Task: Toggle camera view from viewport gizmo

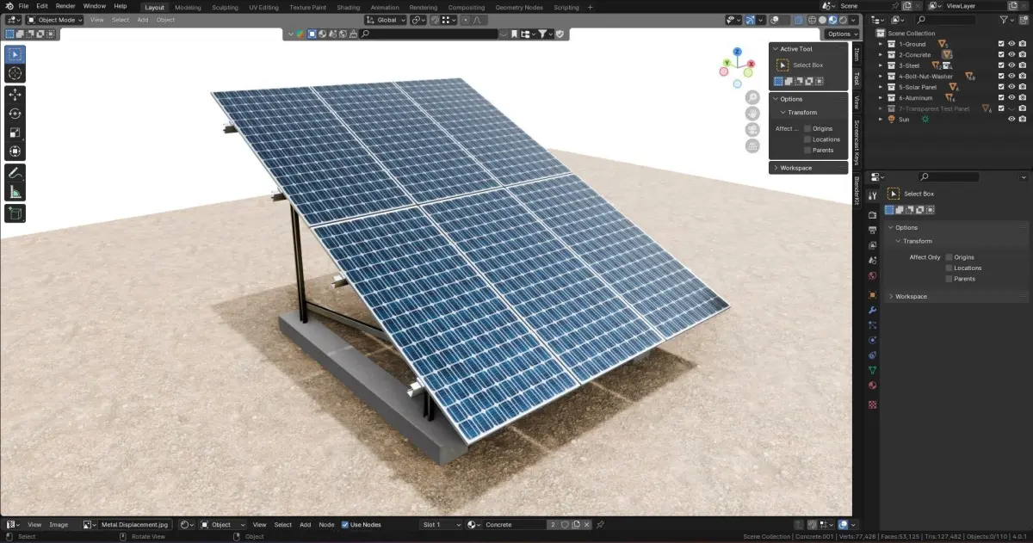Action: click(x=752, y=129)
